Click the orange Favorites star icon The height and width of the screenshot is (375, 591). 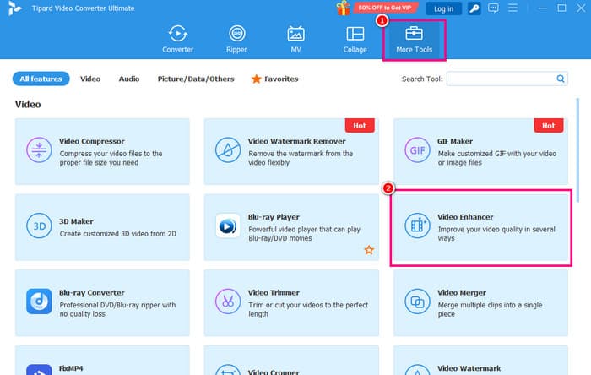coord(257,79)
